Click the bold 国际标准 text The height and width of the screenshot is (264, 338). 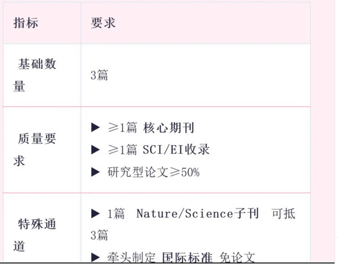click(x=187, y=257)
